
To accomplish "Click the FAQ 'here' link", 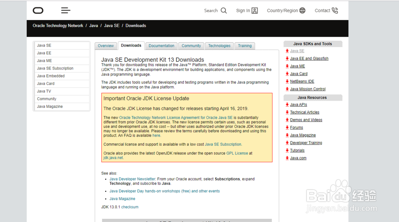I will coord(156,135).
